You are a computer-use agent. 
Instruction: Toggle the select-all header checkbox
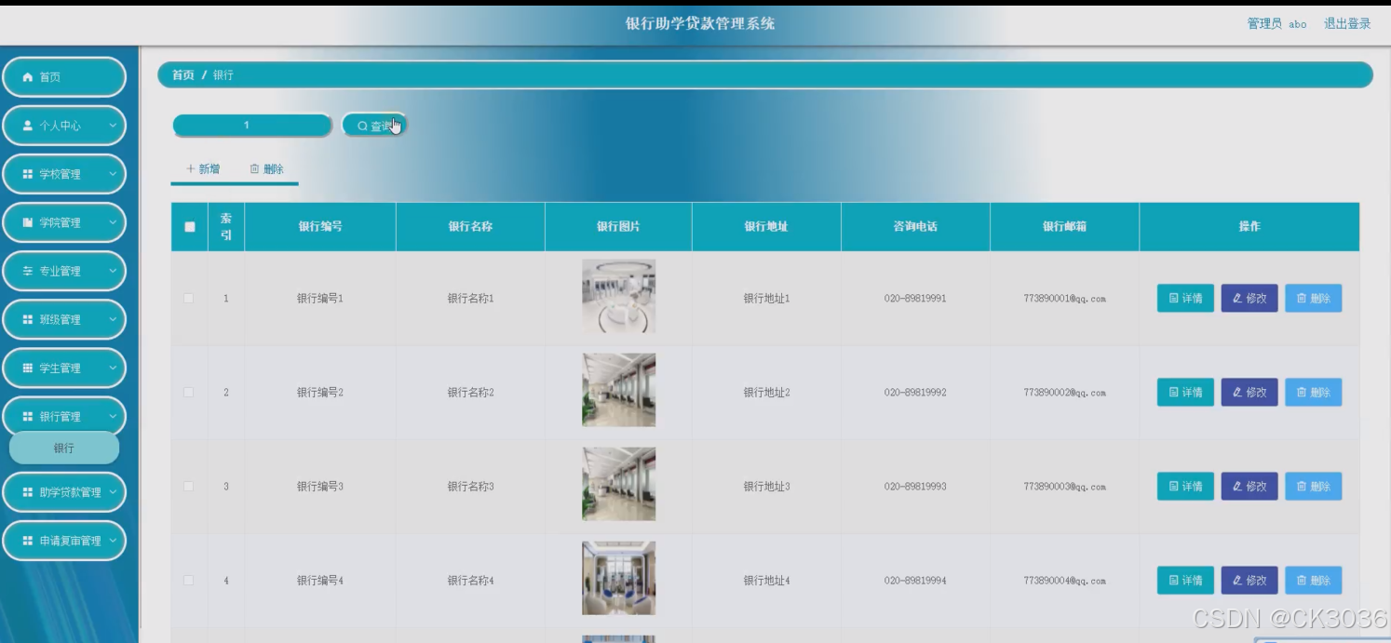coord(190,227)
